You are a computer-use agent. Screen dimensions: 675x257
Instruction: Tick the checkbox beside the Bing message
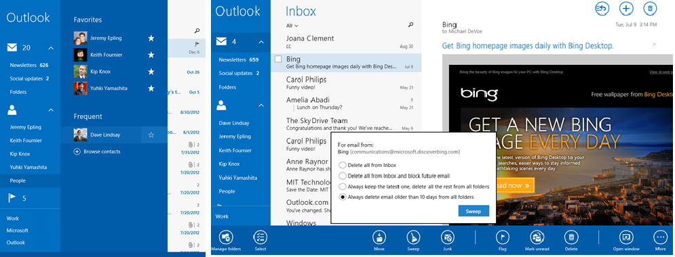click(x=278, y=60)
